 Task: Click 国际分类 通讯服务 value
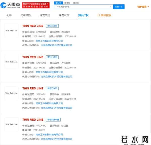tap(66, 32)
